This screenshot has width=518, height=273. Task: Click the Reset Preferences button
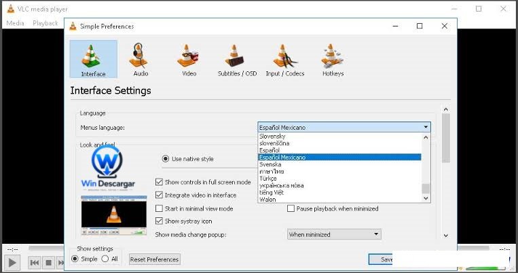pos(154,259)
